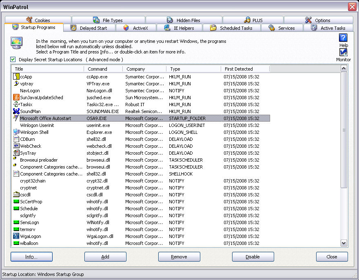Image resolution: width=359 pixels, height=280 pixels.
Task: Click the Add button
Action: point(105,257)
